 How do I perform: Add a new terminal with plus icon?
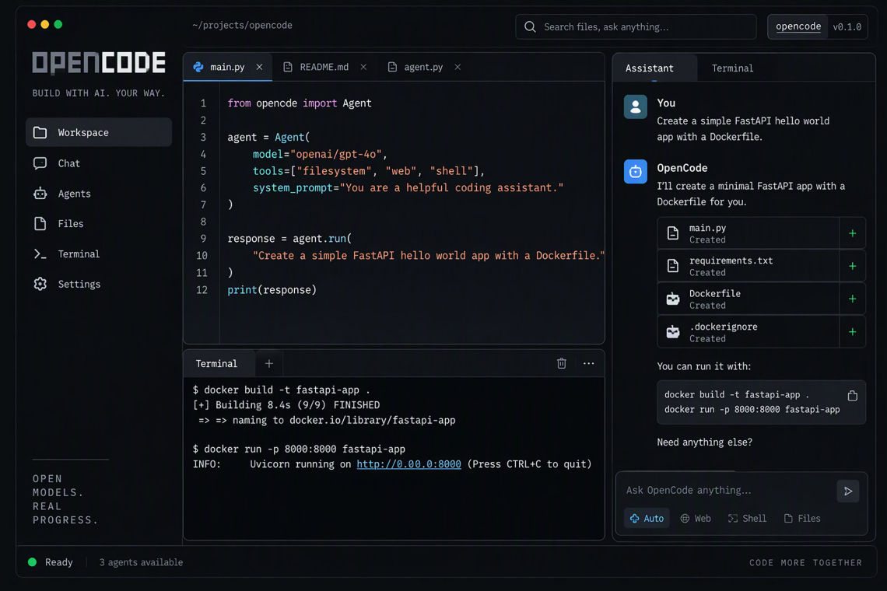pos(268,364)
